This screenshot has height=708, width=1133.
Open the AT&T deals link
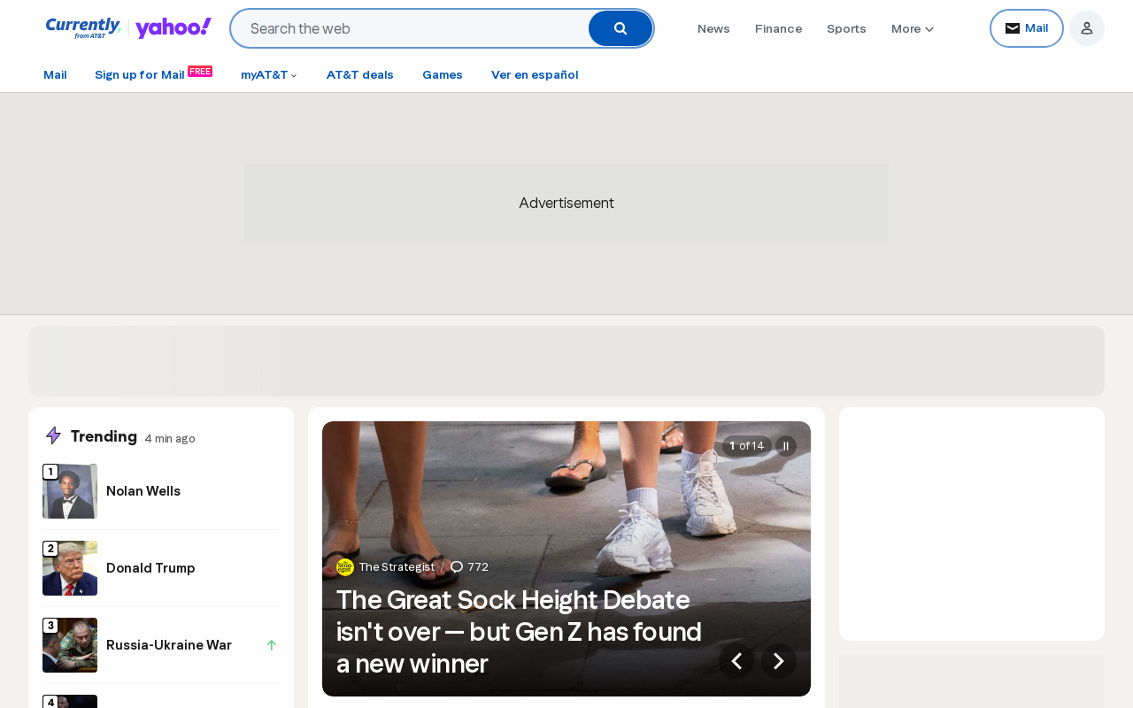click(x=360, y=75)
